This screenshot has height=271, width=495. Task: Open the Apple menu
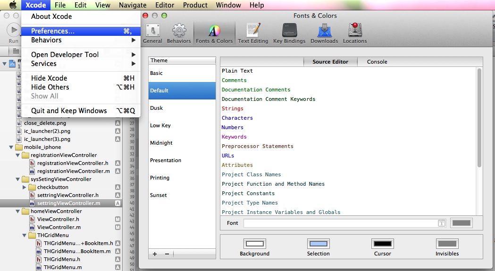[13, 5]
